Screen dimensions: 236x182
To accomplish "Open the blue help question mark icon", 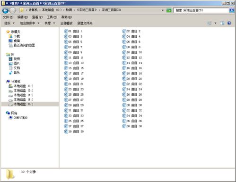I will point(229,23).
